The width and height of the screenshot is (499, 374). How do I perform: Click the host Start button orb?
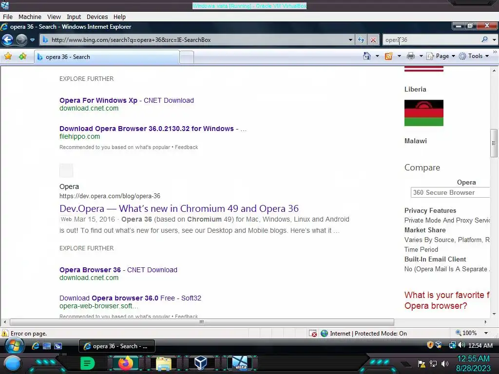point(12,363)
